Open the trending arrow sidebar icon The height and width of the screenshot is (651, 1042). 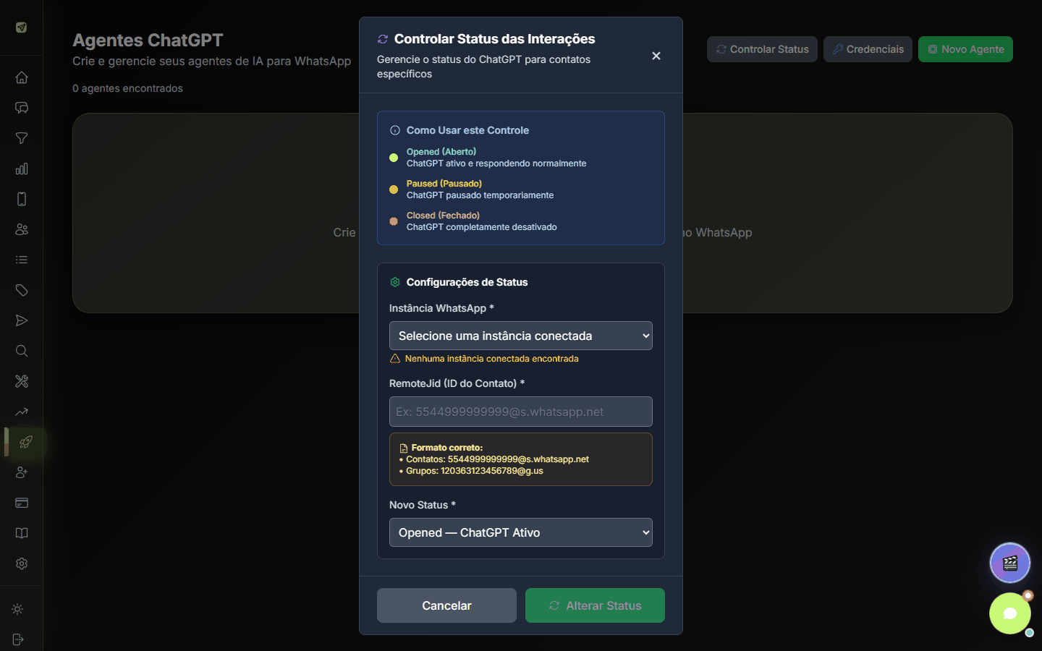(x=22, y=412)
